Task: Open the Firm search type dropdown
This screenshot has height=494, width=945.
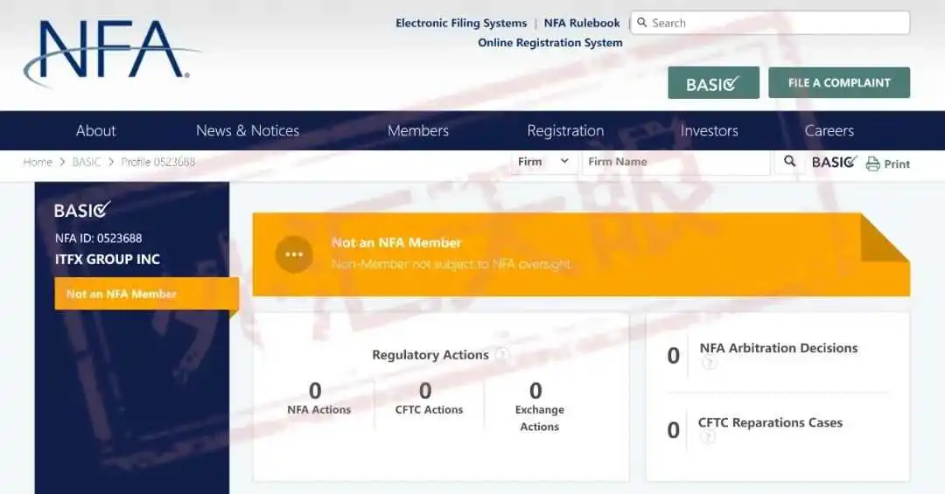Action: [543, 162]
